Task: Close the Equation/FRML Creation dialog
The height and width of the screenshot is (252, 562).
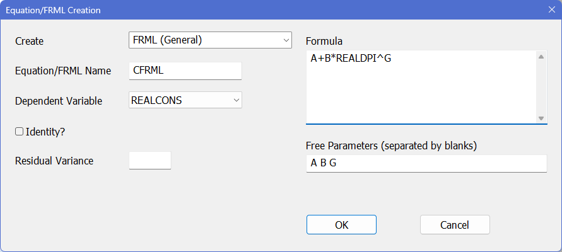Action: [x=551, y=10]
